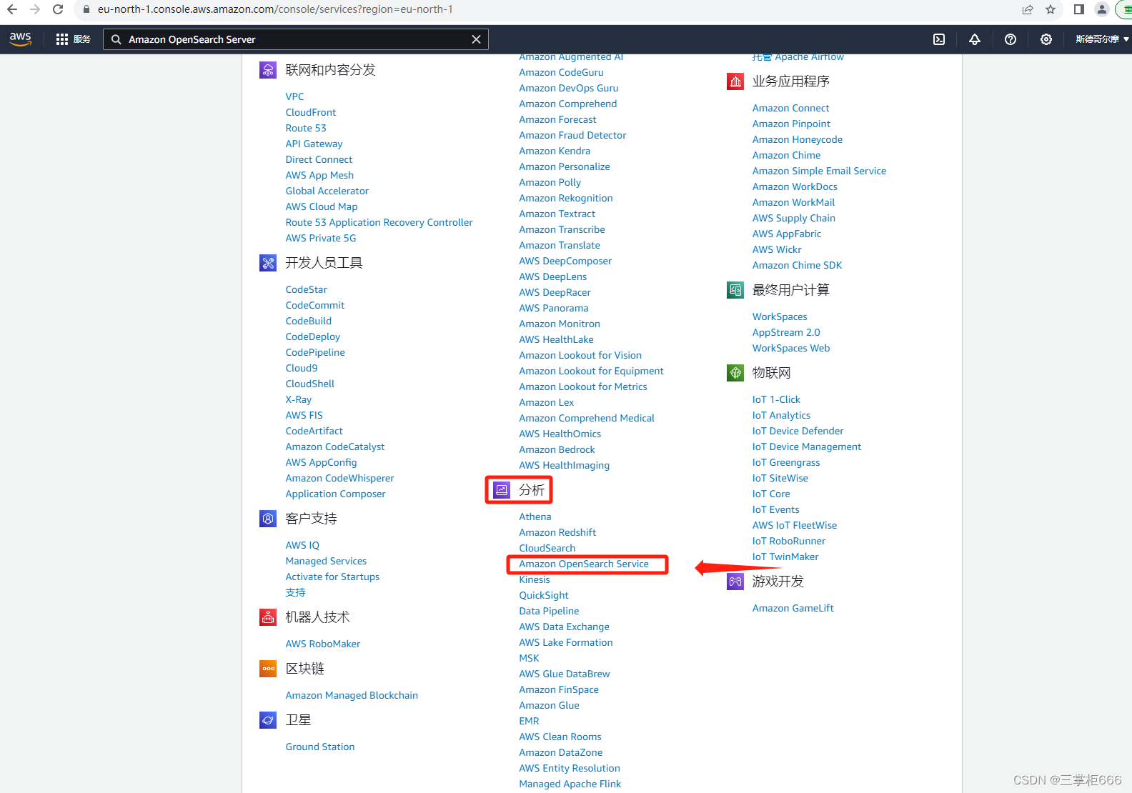Click the browser address bar URL

coord(275,9)
